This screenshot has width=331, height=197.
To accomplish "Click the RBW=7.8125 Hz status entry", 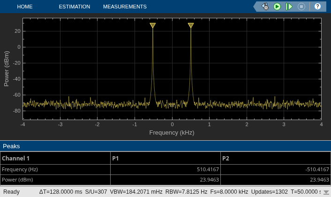I will [x=186, y=192].
